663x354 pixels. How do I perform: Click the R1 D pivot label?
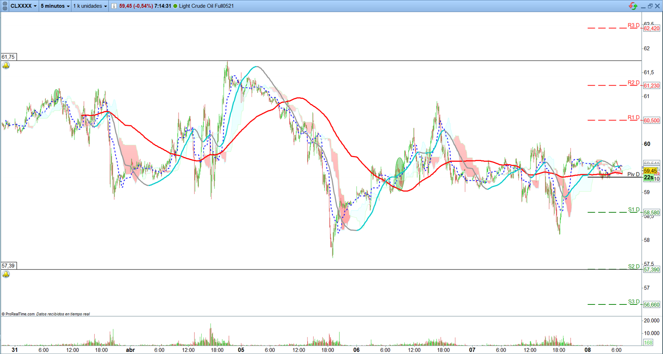tap(634, 118)
